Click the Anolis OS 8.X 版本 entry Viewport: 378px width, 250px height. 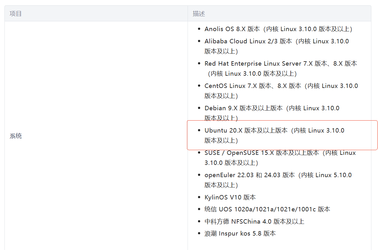point(278,29)
